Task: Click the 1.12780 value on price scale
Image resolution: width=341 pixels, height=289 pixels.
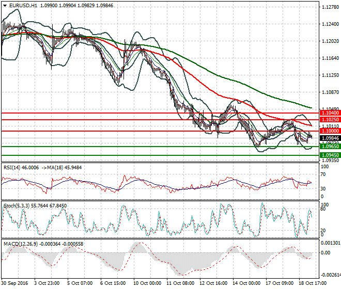Action: pyautogui.click(x=328, y=7)
